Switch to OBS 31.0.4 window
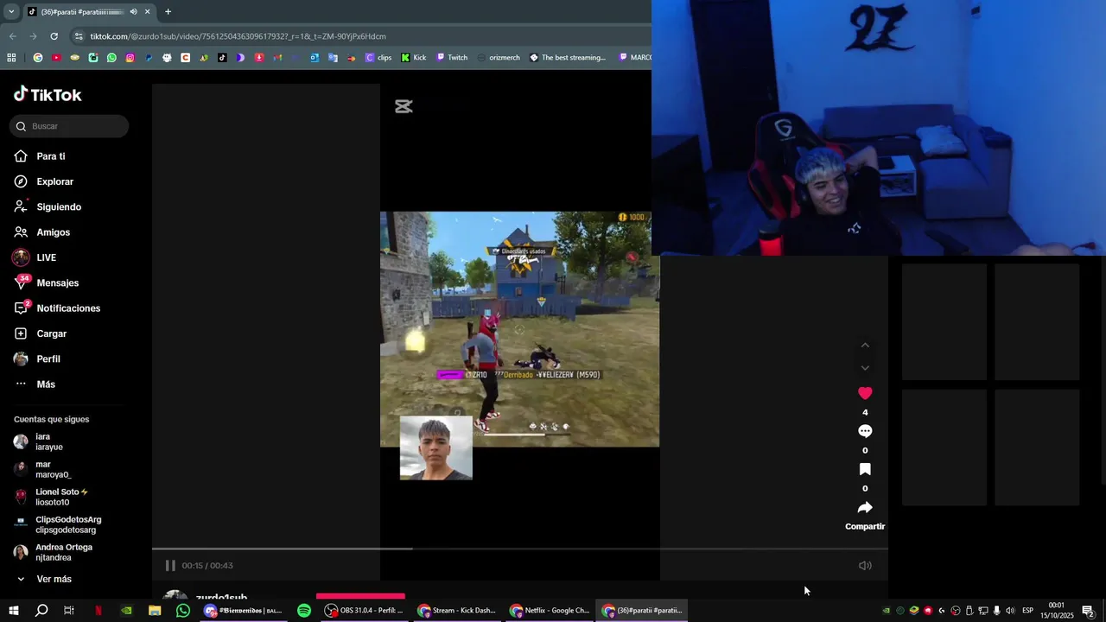 (364, 610)
